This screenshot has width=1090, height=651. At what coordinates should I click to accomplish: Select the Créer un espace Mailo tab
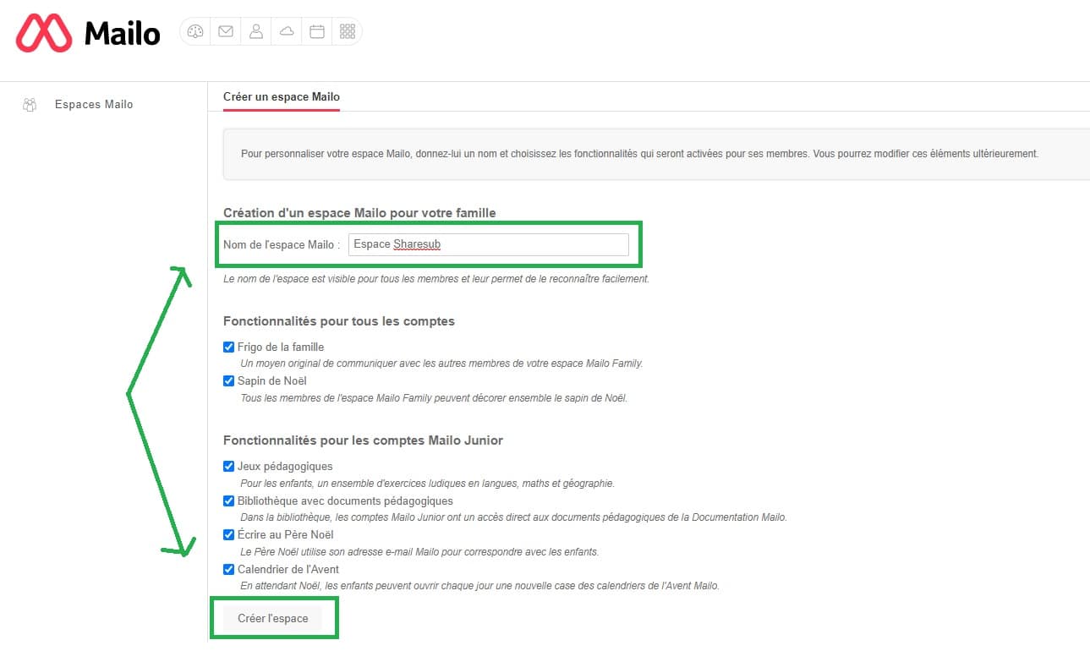click(x=282, y=97)
